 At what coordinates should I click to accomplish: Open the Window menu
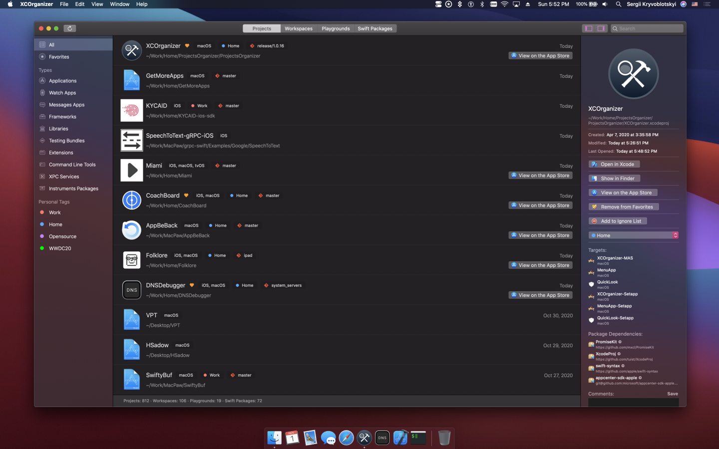119,4
